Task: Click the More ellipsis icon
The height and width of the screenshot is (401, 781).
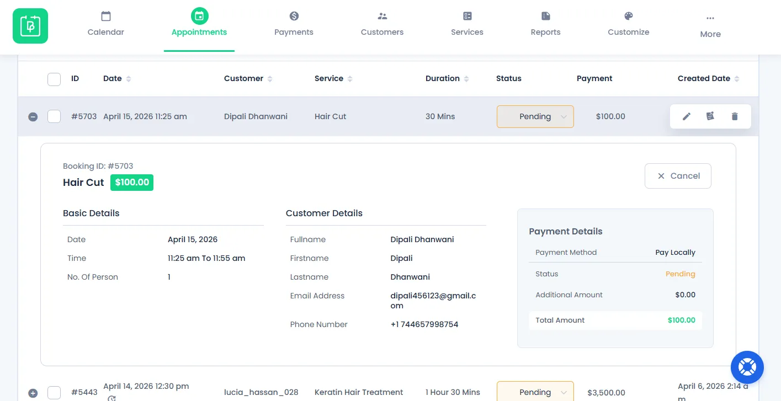Action: point(710,18)
